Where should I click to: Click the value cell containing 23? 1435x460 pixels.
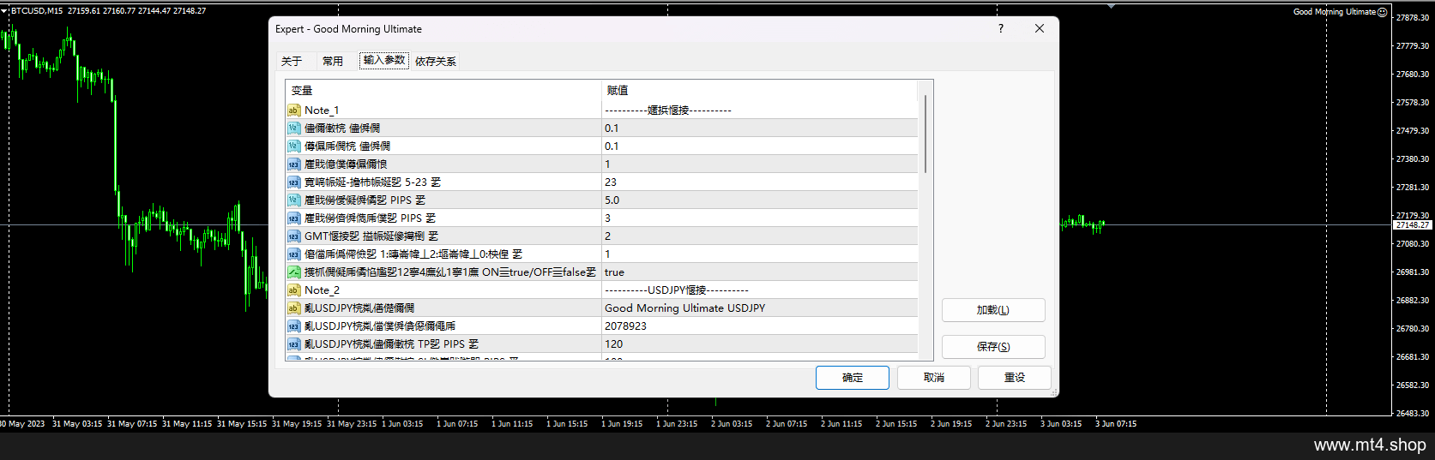coord(760,182)
